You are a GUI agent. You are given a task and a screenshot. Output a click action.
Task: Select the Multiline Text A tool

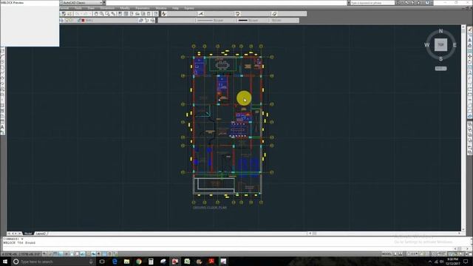pos(2,127)
